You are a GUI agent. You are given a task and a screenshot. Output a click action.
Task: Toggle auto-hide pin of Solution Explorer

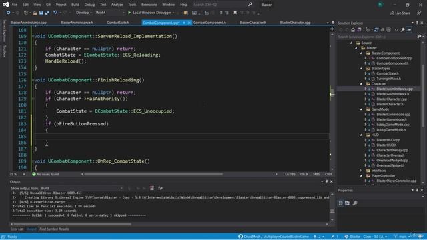point(417,23)
